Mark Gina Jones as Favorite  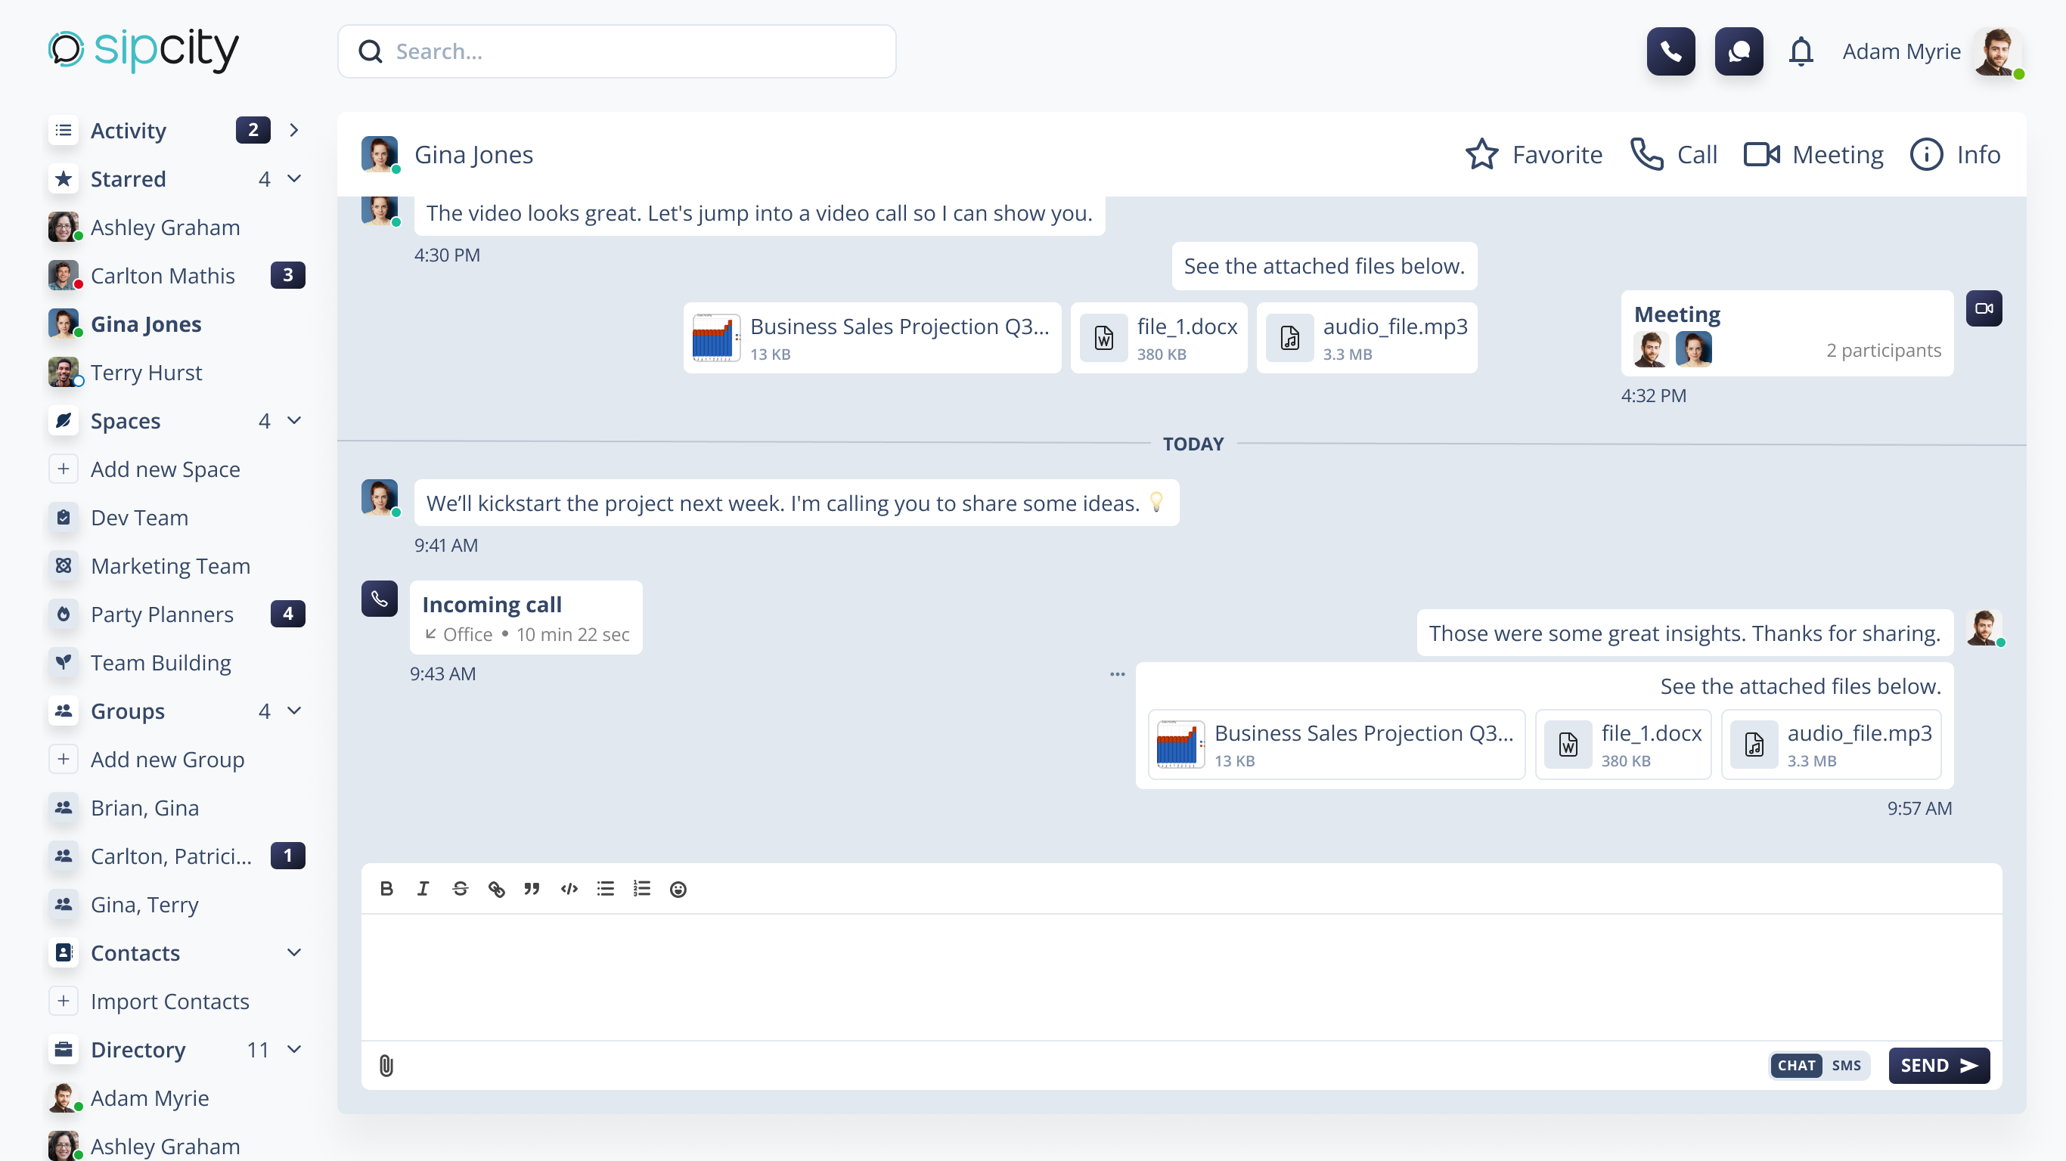(x=1534, y=154)
